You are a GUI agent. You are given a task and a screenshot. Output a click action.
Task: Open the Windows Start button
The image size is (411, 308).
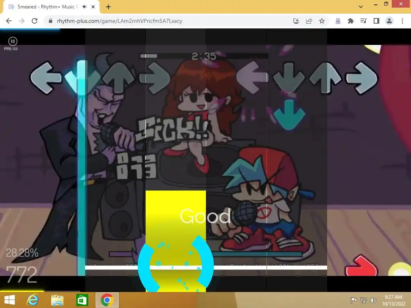click(10, 300)
